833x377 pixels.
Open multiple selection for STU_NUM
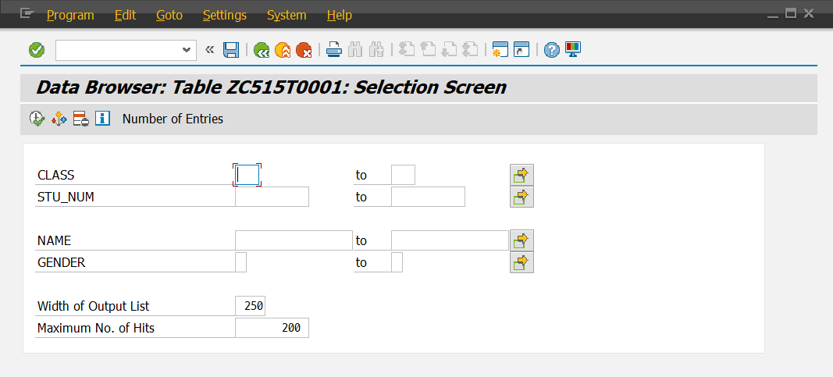[x=522, y=197]
